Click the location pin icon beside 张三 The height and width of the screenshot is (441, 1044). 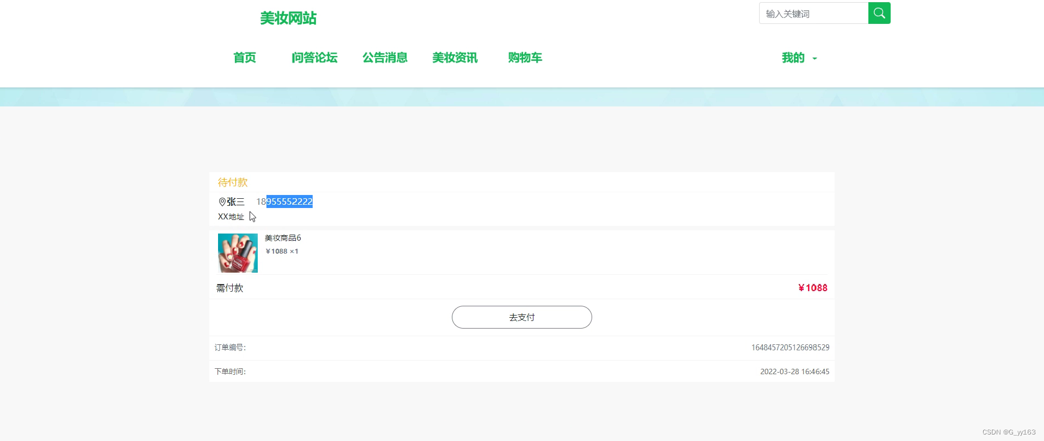[x=222, y=202]
